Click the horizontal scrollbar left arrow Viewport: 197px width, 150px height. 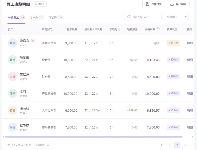pos(3,137)
